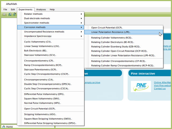Open the File menu

tap(5, 9)
